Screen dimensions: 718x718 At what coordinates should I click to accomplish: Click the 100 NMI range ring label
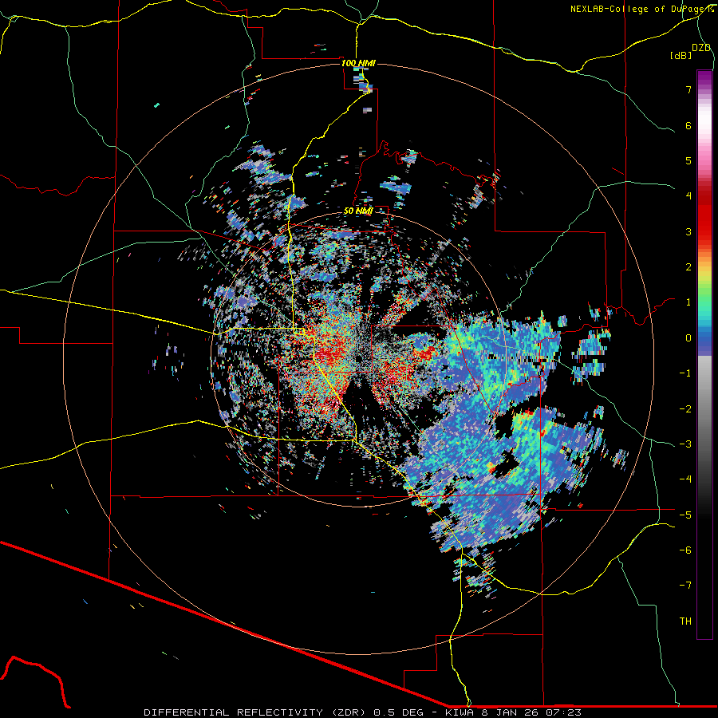pyautogui.click(x=358, y=63)
